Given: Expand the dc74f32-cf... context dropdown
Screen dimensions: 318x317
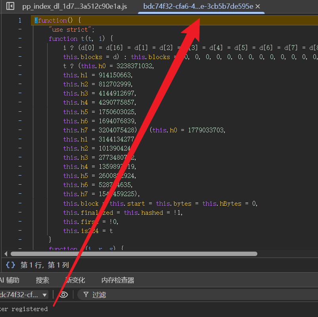Looking at the screenshot, I should click(x=24, y=295).
